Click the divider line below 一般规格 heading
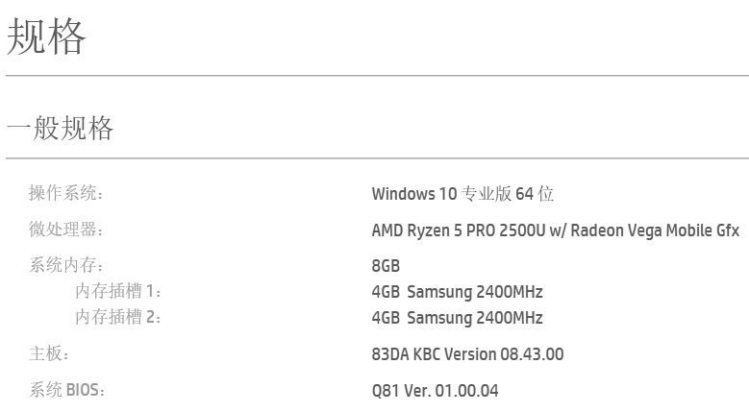The width and height of the screenshot is (749, 412). (x=377, y=158)
